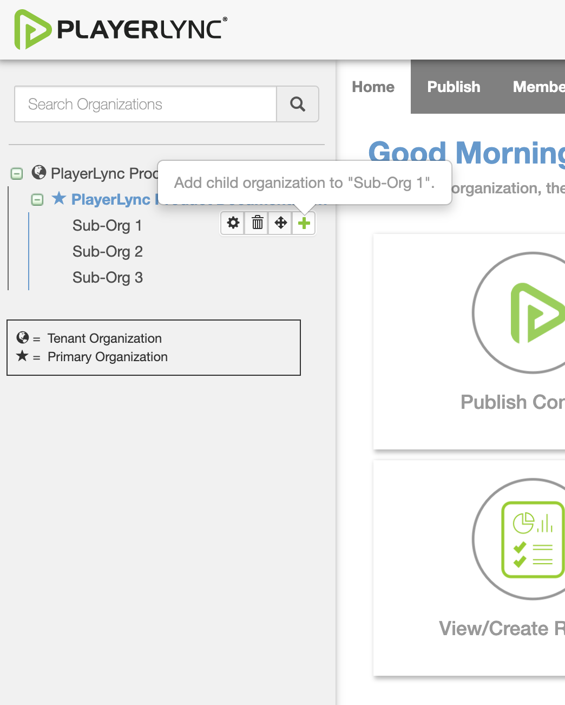Image resolution: width=565 pixels, height=705 pixels.
Task: Click the Publish Content play icon
Action: tap(533, 312)
